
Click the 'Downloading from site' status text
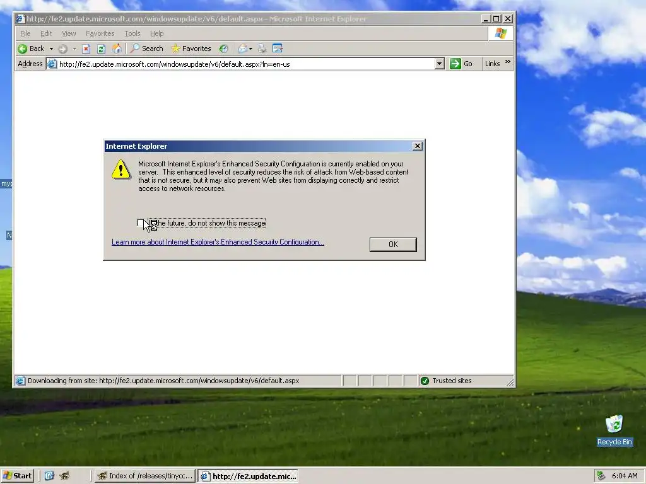point(163,381)
